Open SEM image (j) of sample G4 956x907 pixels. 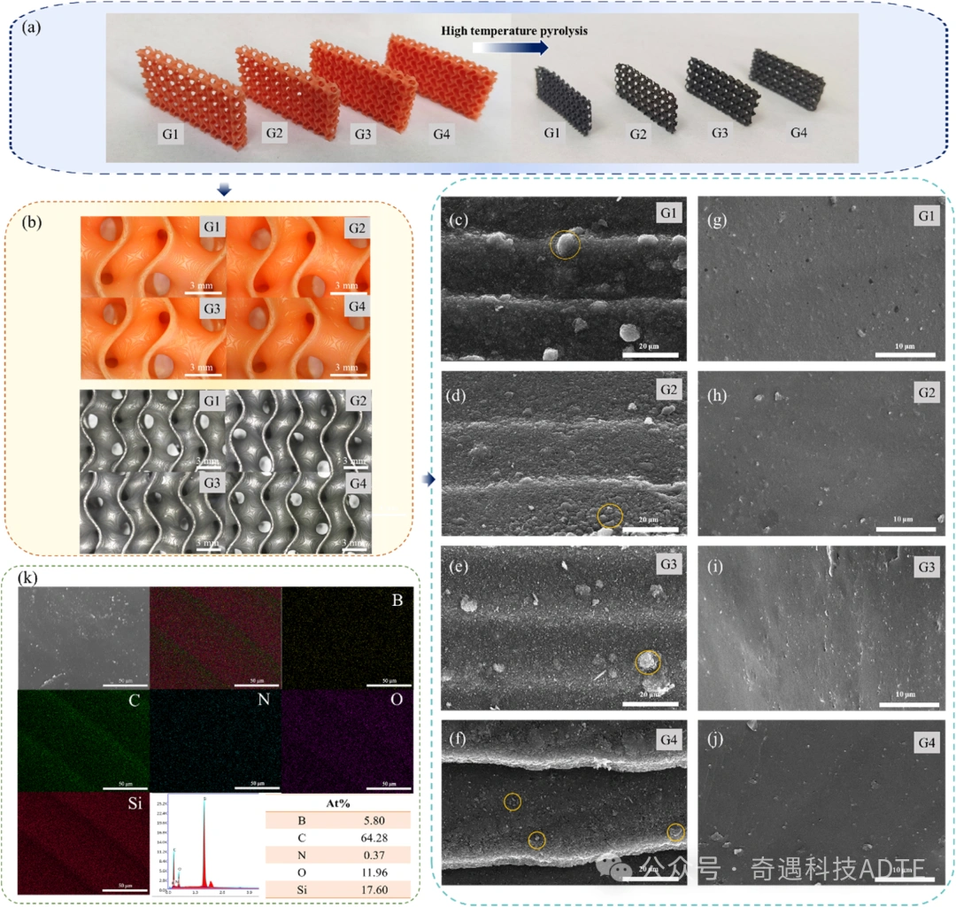tap(821, 802)
